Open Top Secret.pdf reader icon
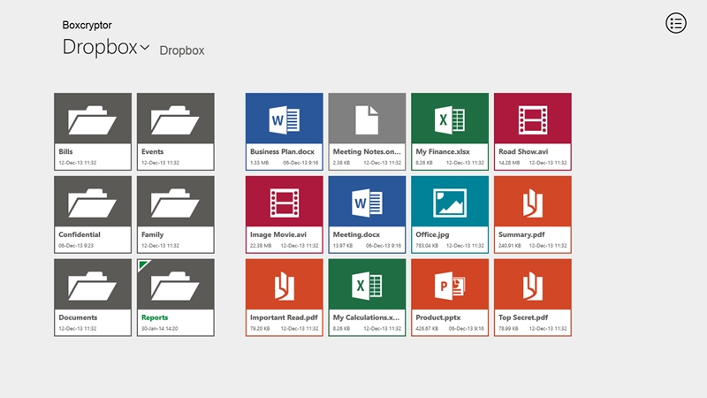Image resolution: width=707 pixels, height=398 pixels. click(x=533, y=286)
